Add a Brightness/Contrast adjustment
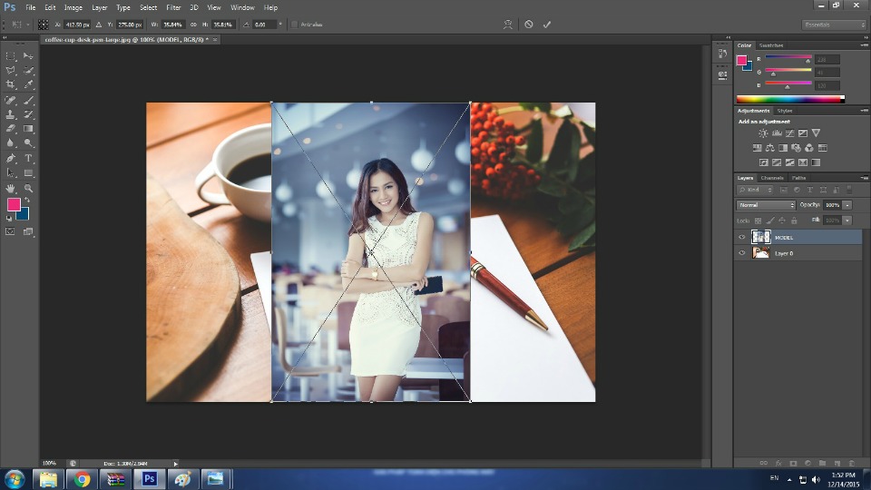Image resolution: width=871 pixels, height=490 pixels. click(x=763, y=133)
